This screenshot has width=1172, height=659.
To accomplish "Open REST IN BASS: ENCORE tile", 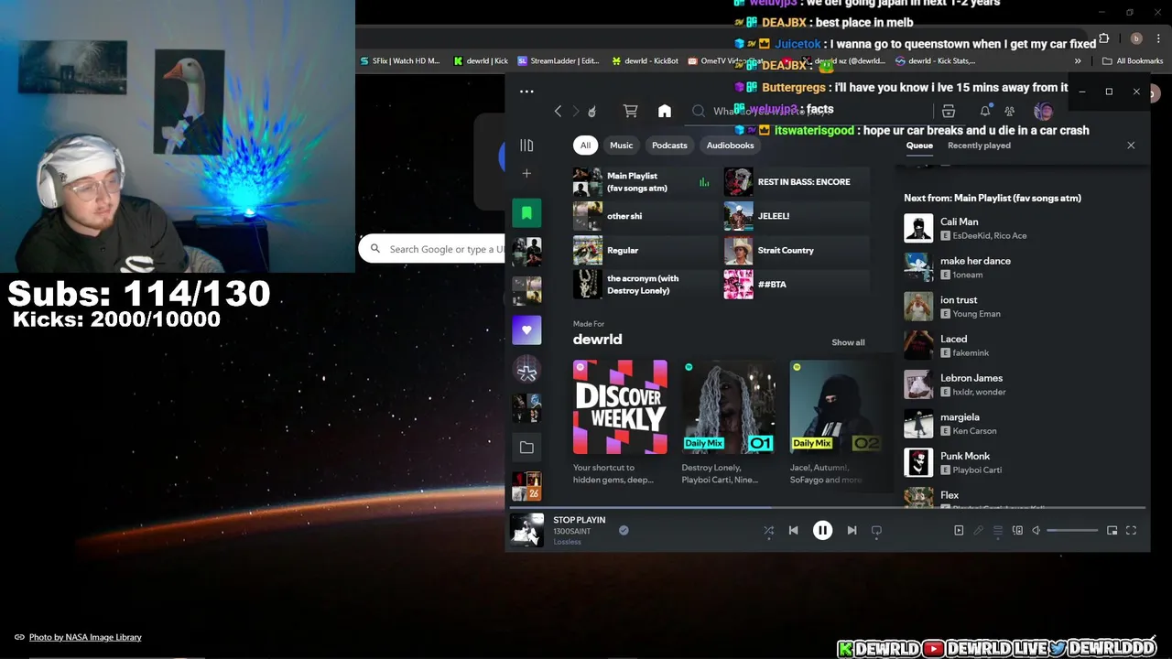I will (797, 182).
